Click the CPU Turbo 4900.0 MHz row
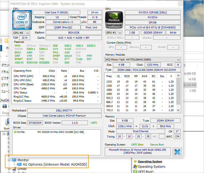This screenshot has width=204, height=173. point(56,89)
